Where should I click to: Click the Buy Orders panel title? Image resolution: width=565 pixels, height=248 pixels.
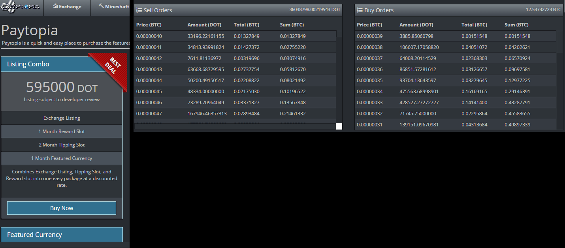(379, 10)
